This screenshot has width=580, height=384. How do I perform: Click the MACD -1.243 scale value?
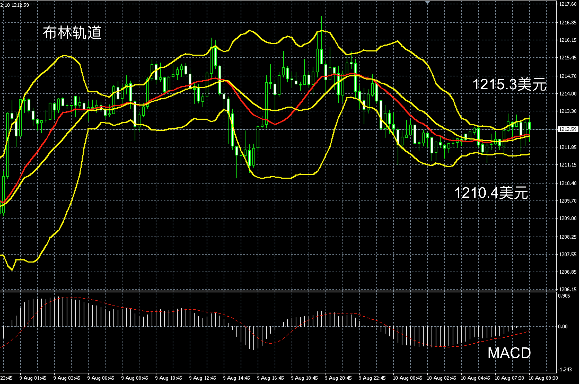pos(564,369)
